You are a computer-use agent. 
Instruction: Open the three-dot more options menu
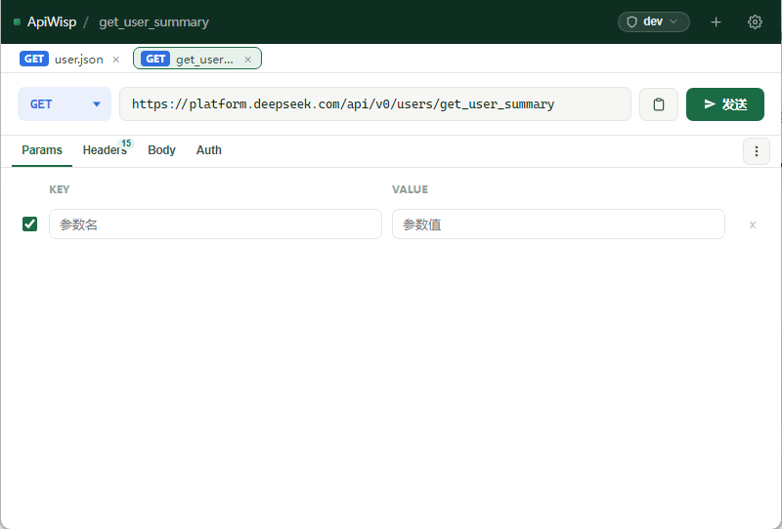(x=756, y=151)
